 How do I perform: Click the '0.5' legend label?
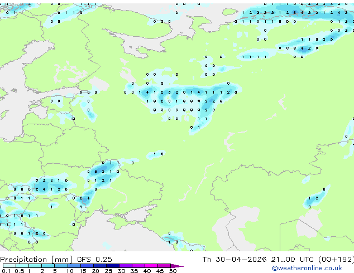(x=19, y=271)
